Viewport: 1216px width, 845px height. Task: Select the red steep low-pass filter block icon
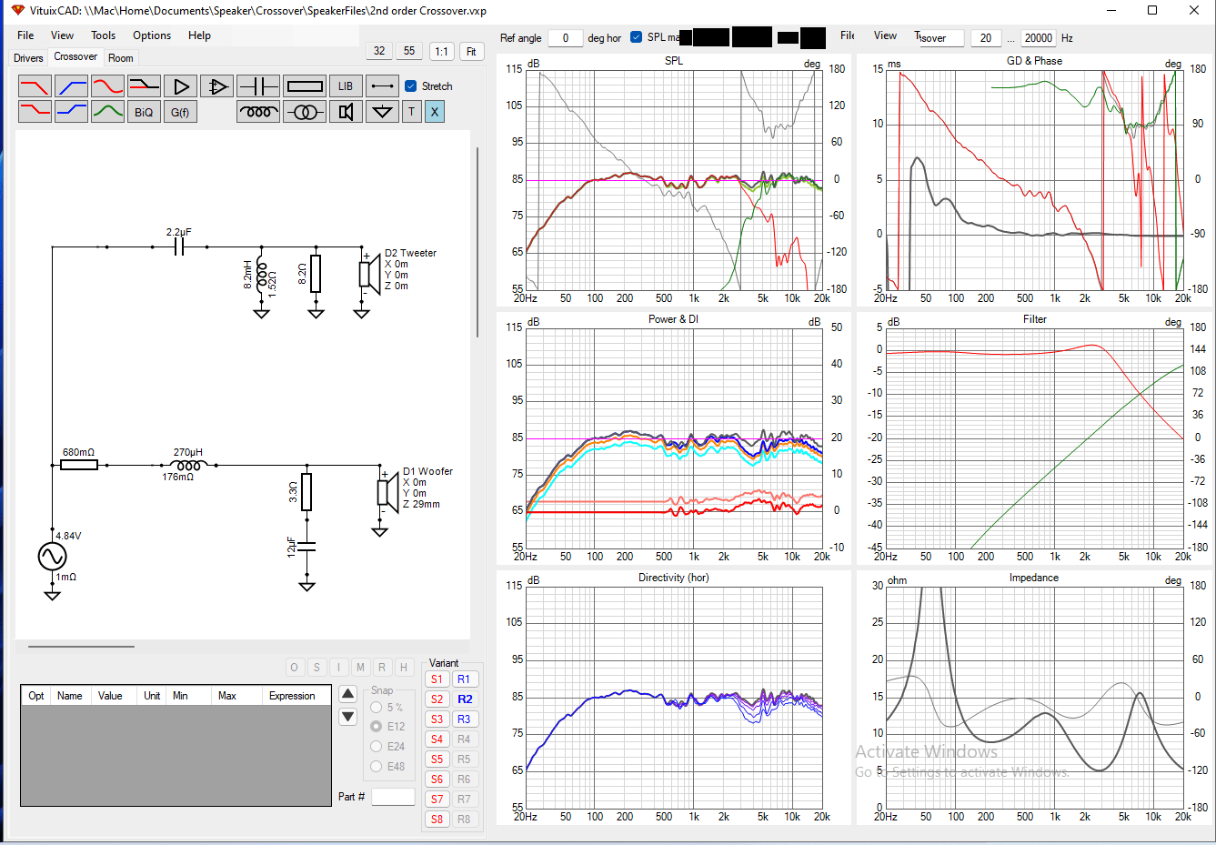point(35,86)
